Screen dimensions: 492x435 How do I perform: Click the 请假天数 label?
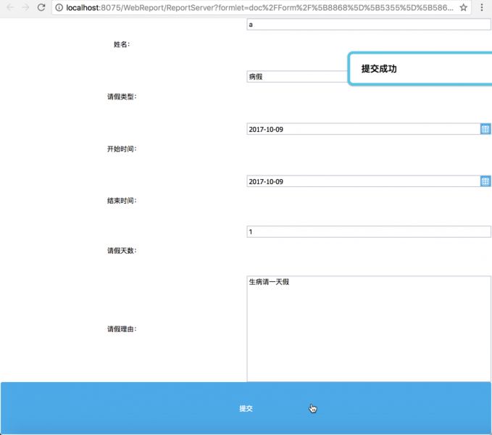pyautogui.click(x=122, y=250)
